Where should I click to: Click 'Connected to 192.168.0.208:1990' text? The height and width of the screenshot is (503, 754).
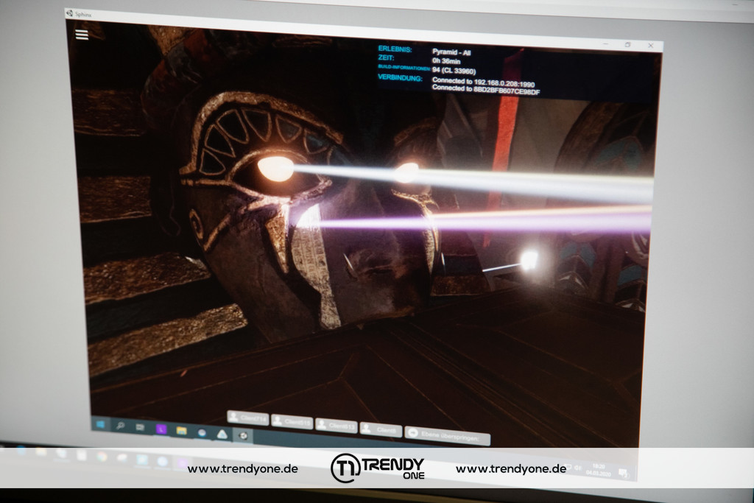click(x=483, y=82)
